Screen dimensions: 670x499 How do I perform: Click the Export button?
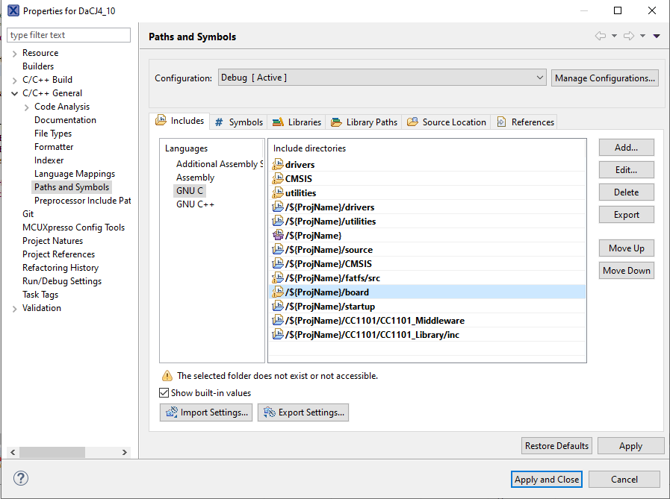coord(627,215)
